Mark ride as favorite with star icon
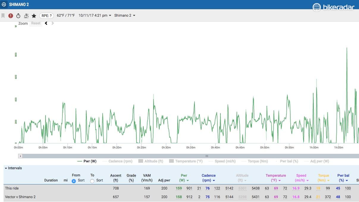Viewport: 359px width, 202px height. 34,15
